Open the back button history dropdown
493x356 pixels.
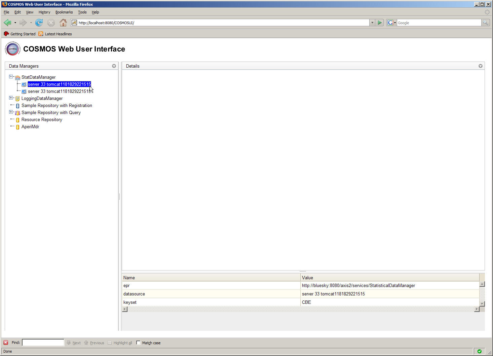click(x=15, y=23)
